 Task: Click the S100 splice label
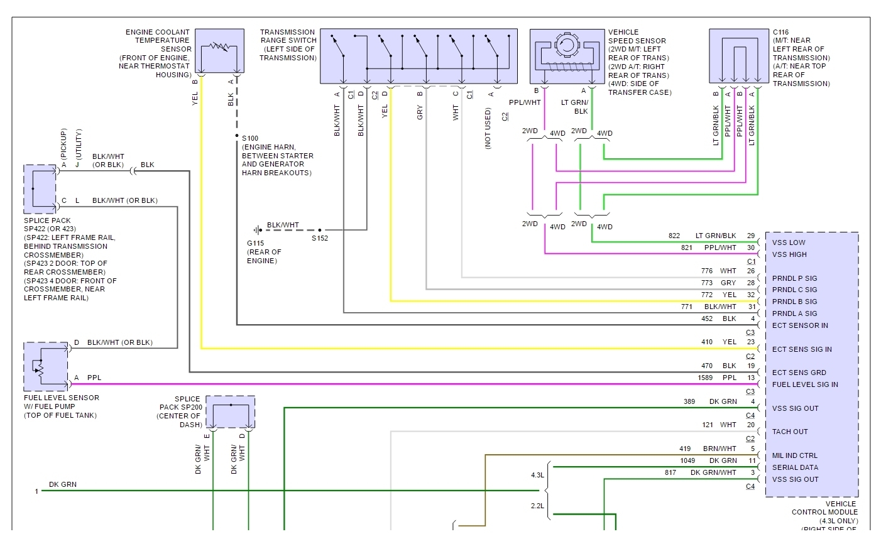pos(250,138)
